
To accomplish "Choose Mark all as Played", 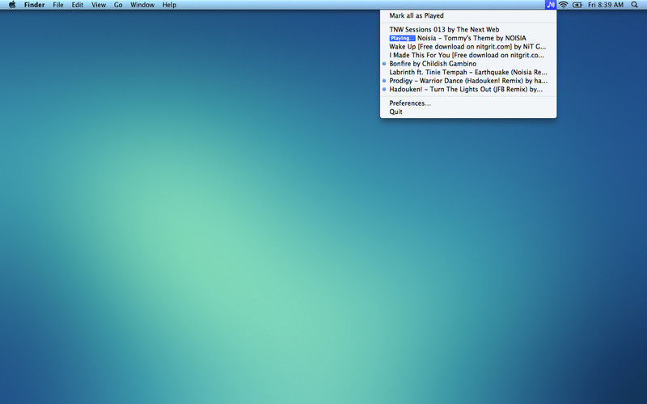I will pyautogui.click(x=468, y=15).
